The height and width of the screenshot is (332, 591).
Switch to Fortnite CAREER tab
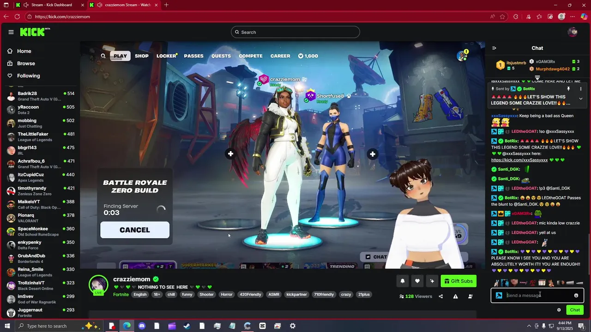(280, 56)
